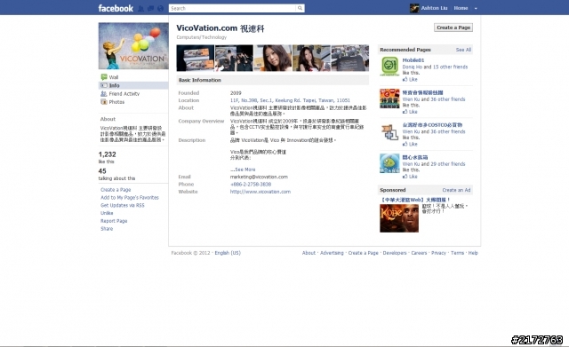Click the search magnifier button
Image resolution: width=569 pixels, height=347 pixels.
point(301,8)
